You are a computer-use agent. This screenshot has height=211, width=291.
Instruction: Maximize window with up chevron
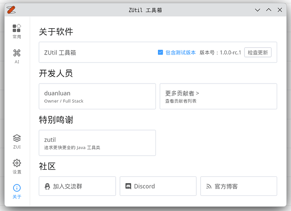click(269, 10)
